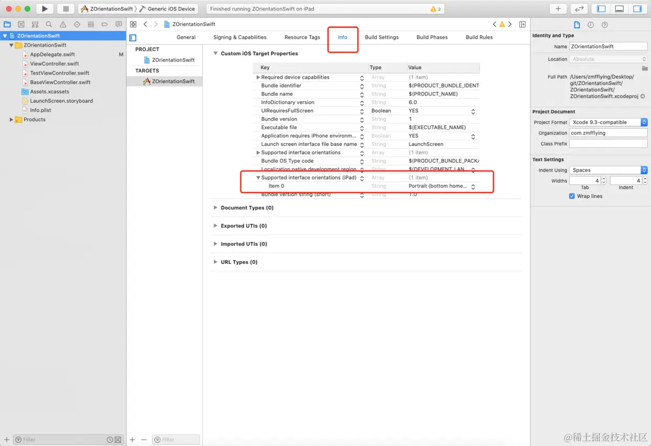Open the Library with plus button
The image size is (651, 446).
pyautogui.click(x=558, y=9)
